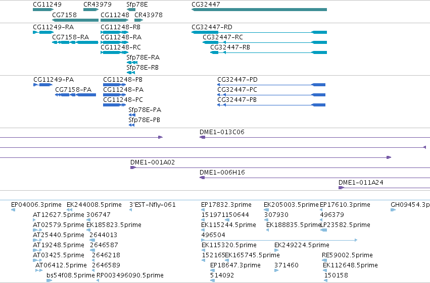Open the CR43978 gene label
Screen dimensions: 430x283
[149, 15]
